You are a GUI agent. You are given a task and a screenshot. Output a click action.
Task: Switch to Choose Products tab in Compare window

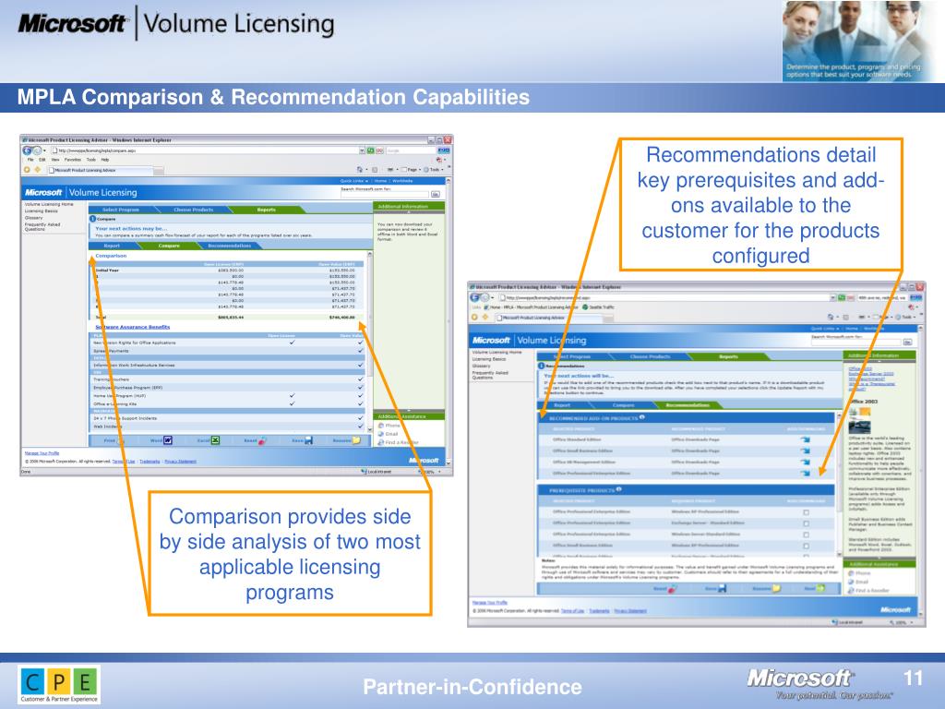pyautogui.click(x=194, y=210)
